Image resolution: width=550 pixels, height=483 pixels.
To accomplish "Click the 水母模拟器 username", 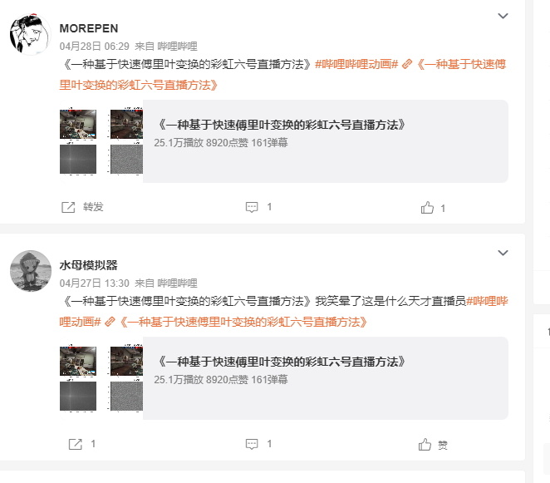I will 88,265.
